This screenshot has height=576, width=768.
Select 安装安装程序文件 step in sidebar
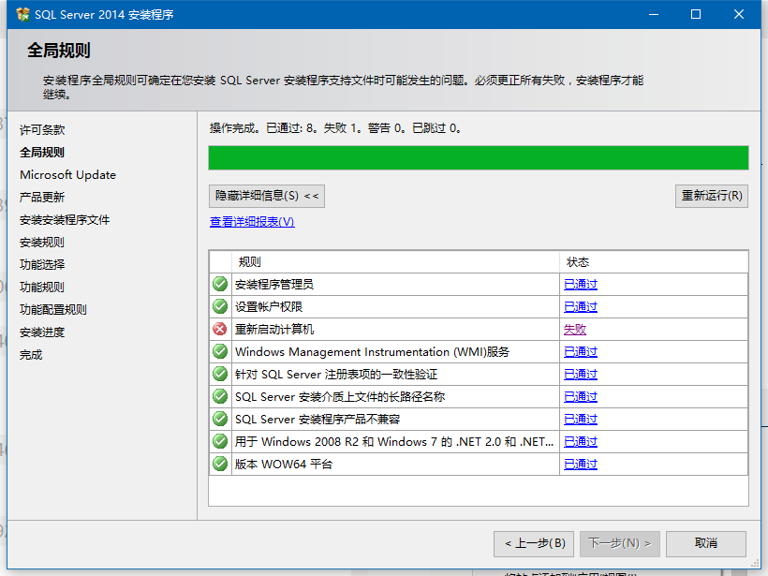point(65,220)
